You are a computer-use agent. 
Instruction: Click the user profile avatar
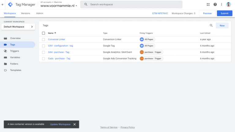pos(229,5)
